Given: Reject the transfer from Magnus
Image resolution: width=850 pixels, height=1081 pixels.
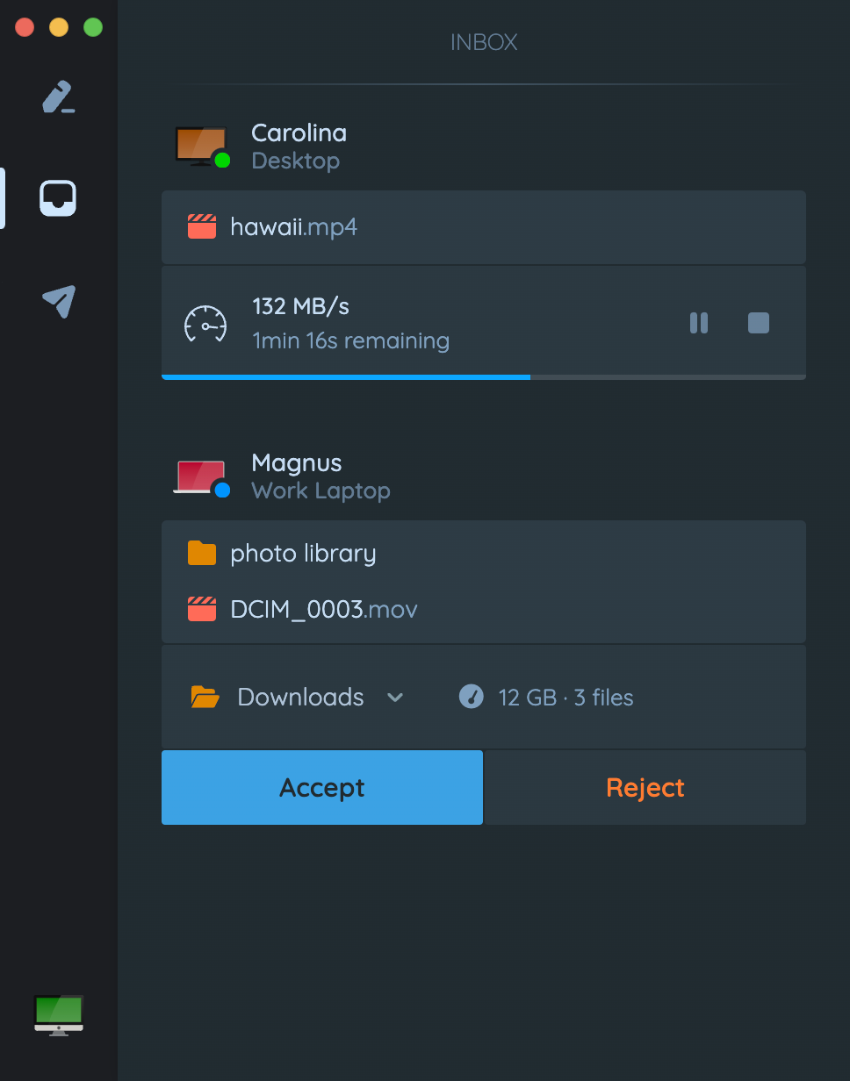Looking at the screenshot, I should tap(645, 787).
